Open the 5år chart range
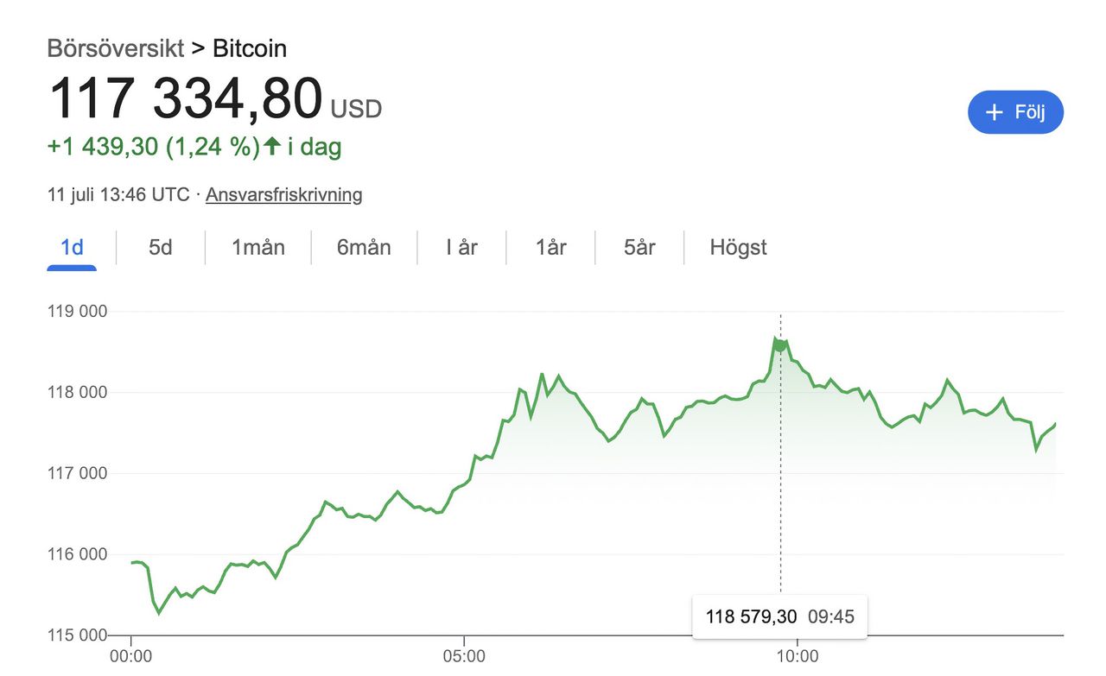The image size is (1106, 676). 639,248
